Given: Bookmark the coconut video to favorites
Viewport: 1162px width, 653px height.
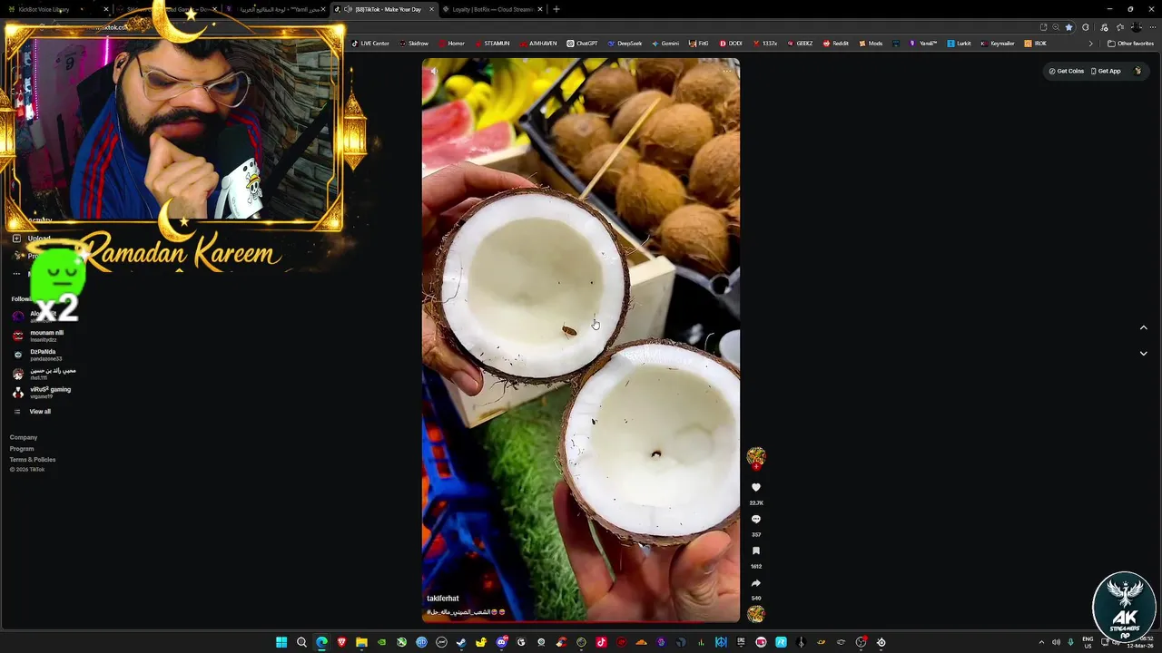Looking at the screenshot, I should click(756, 551).
